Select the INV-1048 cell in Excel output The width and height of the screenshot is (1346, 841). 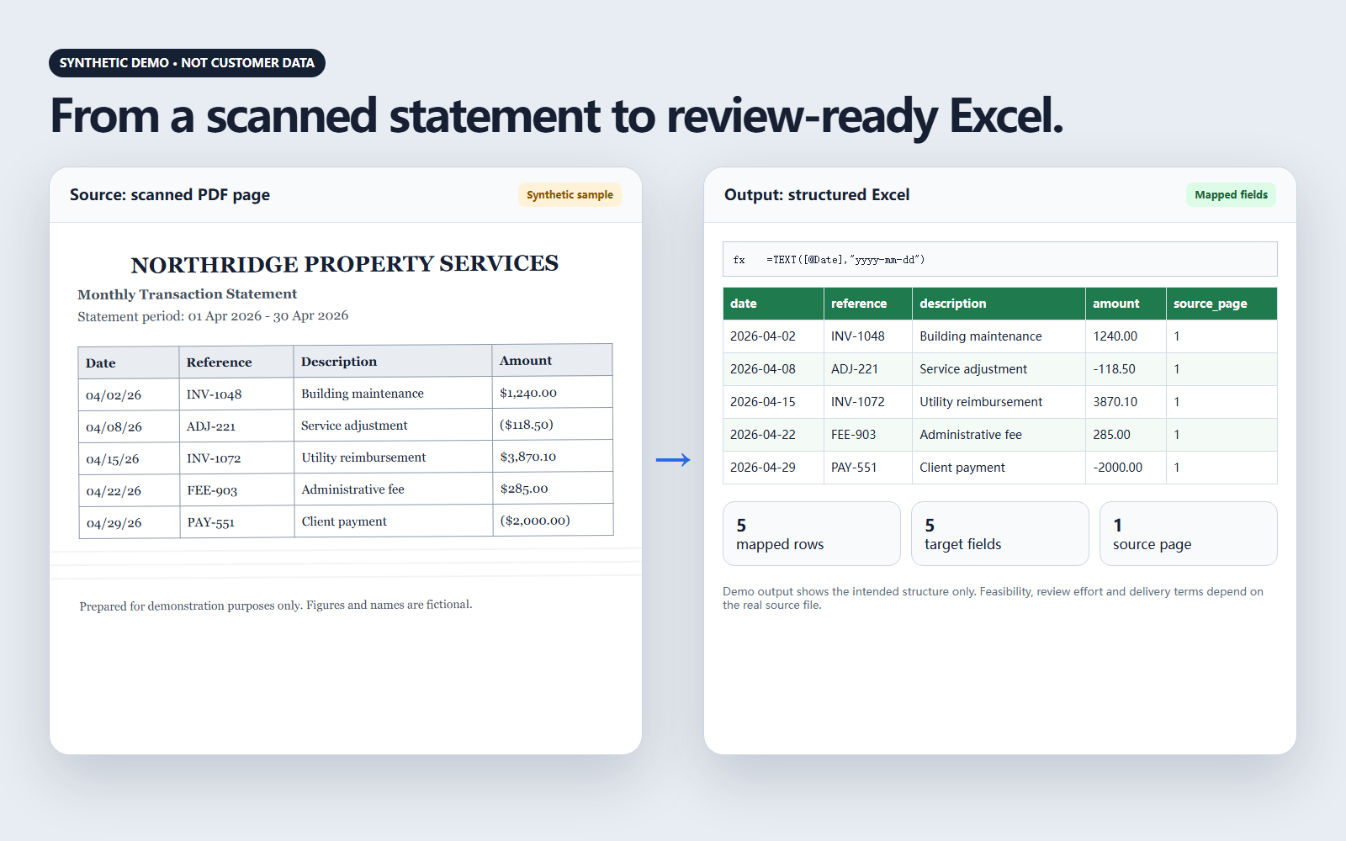[x=868, y=336]
